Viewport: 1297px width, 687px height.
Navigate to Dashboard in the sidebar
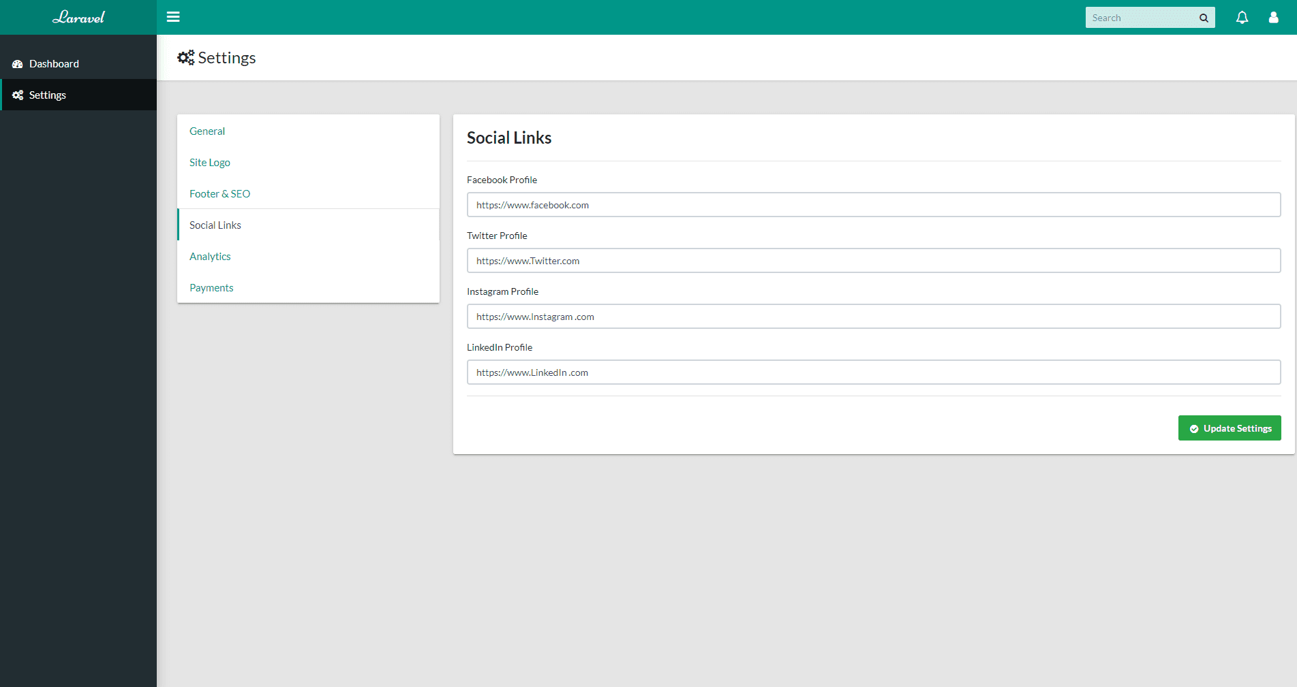coord(54,63)
